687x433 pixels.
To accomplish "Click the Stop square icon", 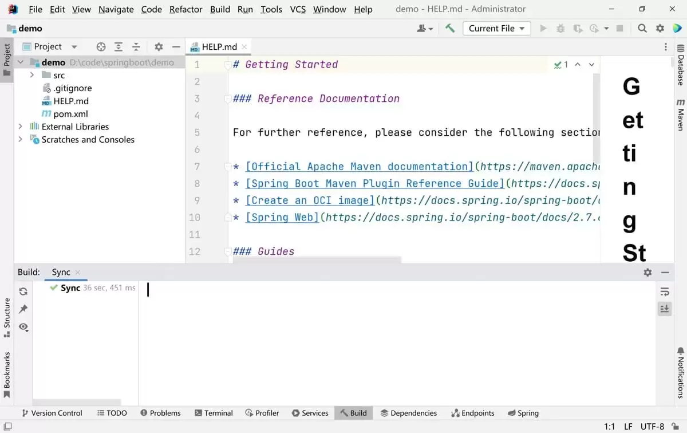I will (x=619, y=28).
